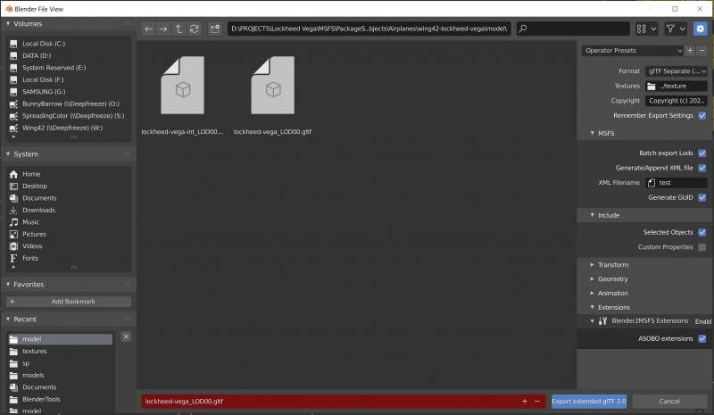Create a new folder
Screen dimensions: 714x415
214,29
